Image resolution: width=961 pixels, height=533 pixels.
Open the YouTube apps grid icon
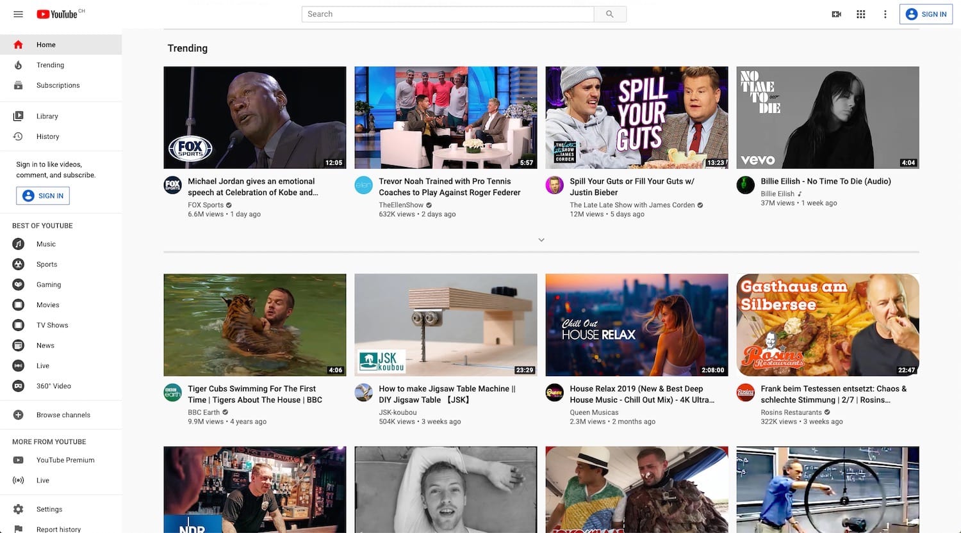click(860, 13)
